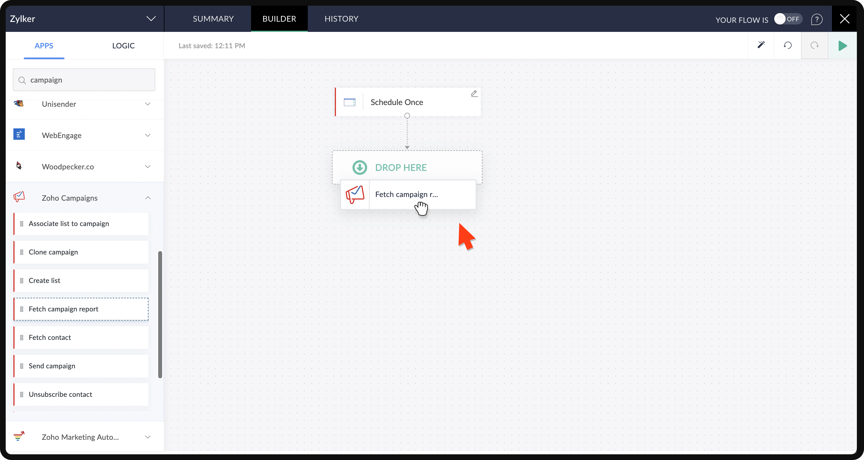Screen dimensions: 864x460
Task: Click the undo arrow icon
Action: tap(788, 45)
